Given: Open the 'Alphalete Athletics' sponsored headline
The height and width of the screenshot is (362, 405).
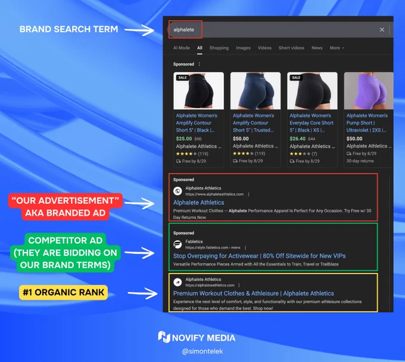Looking at the screenshot, I should [x=198, y=203].
